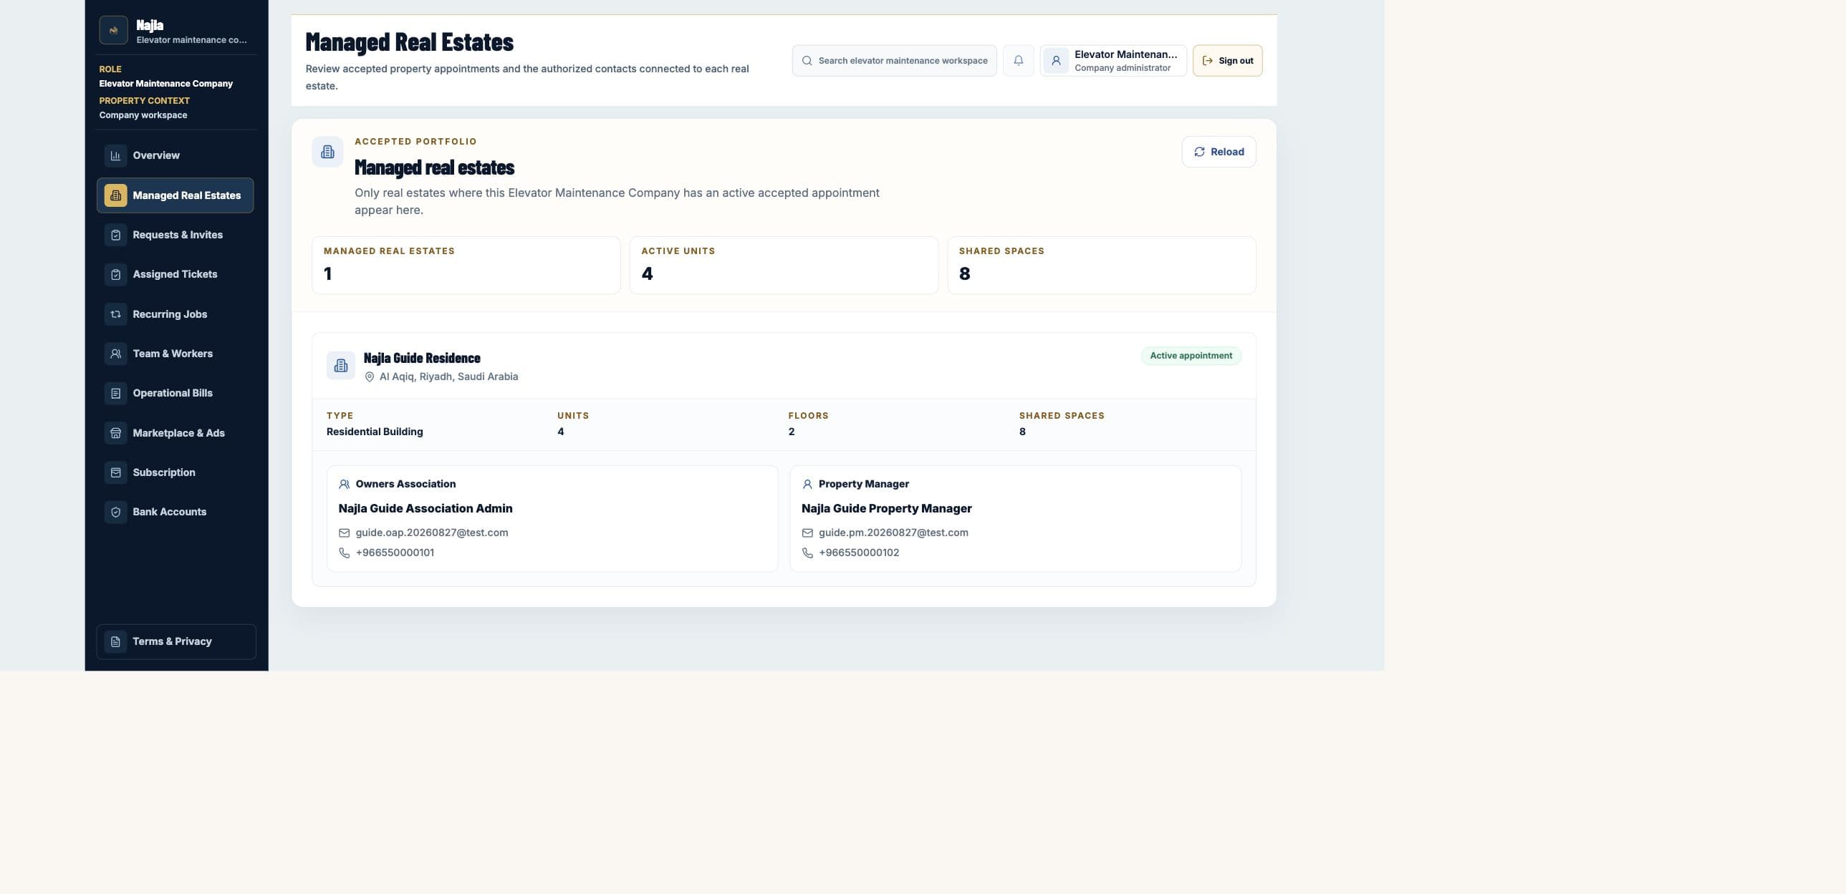The width and height of the screenshot is (1846, 894).
Task: Click the envelope icon beside guide.oap email
Action: [x=344, y=533]
